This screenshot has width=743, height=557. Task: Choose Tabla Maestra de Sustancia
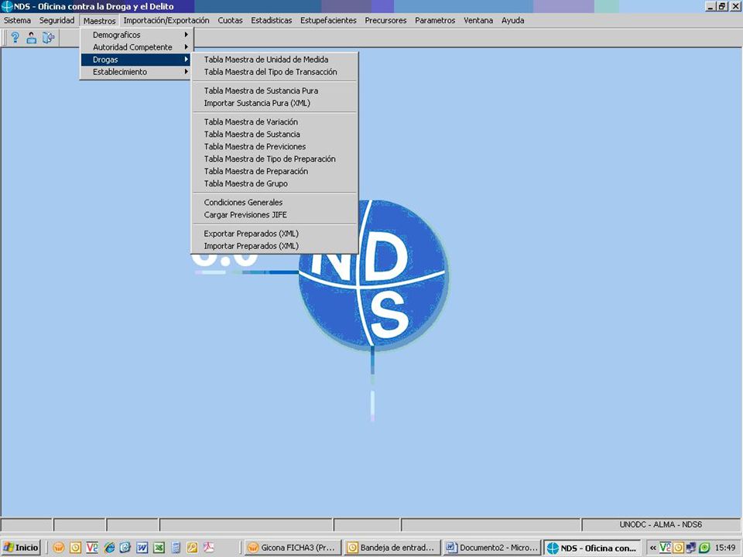coord(275,134)
